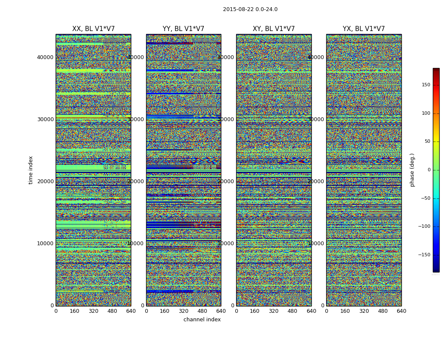Select the "XX, BL V1*V7" panel title
Screen dimensions: 446x340
click(x=93, y=29)
